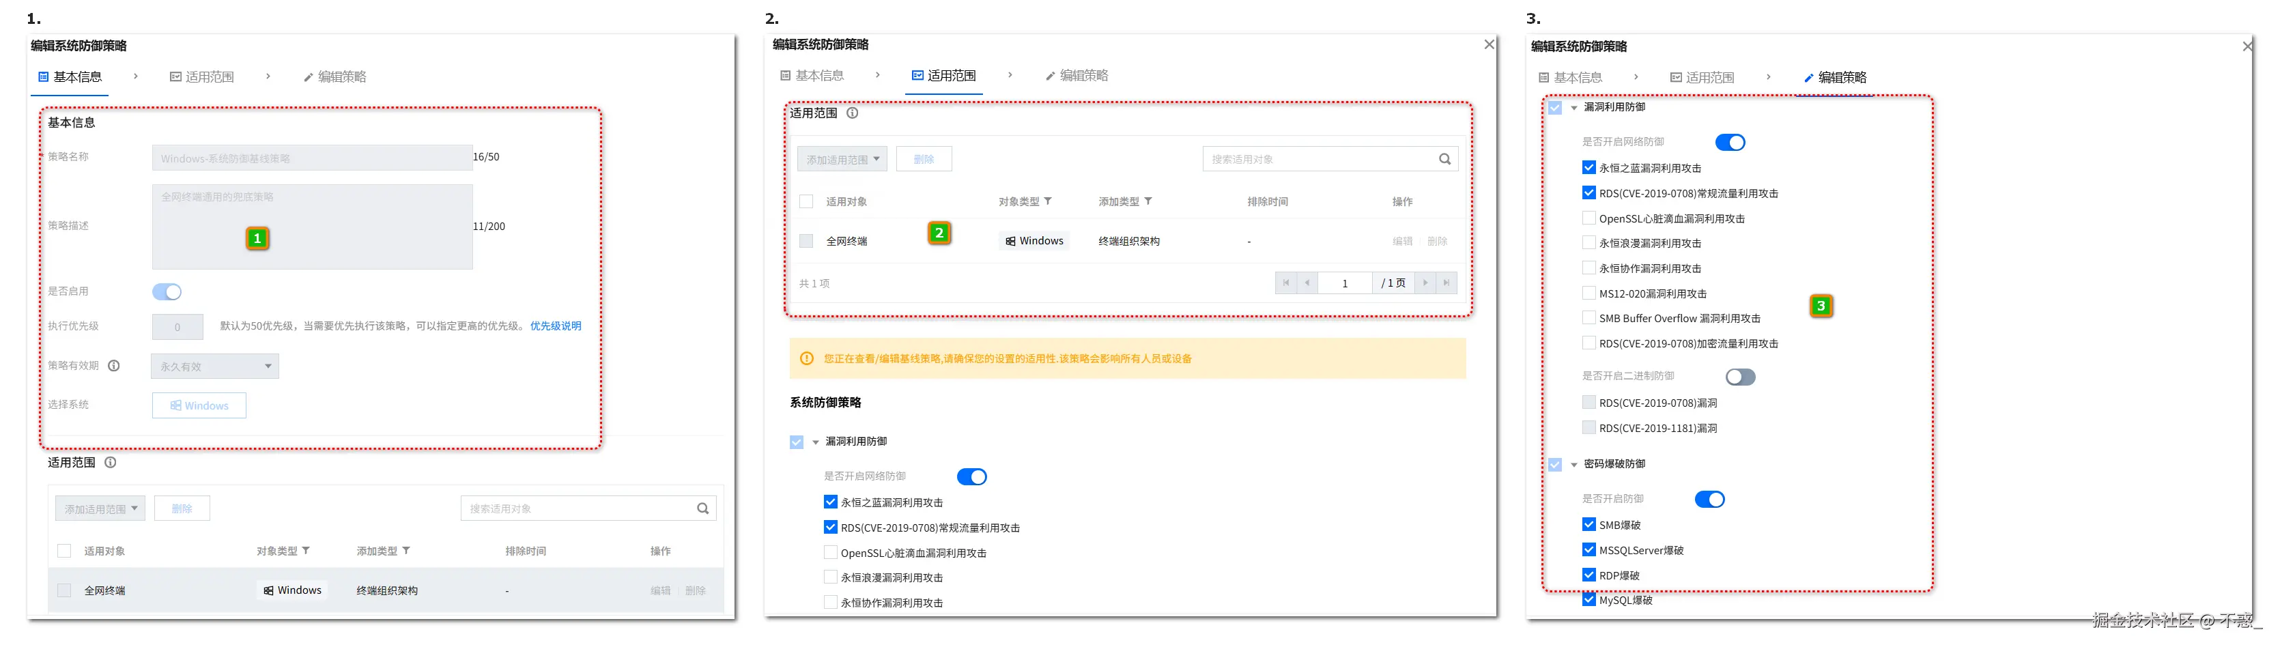Check SMB Buffer Overflow 漏洞利用攻击 box
Viewport: 2280px width, 647px height.
[1588, 318]
